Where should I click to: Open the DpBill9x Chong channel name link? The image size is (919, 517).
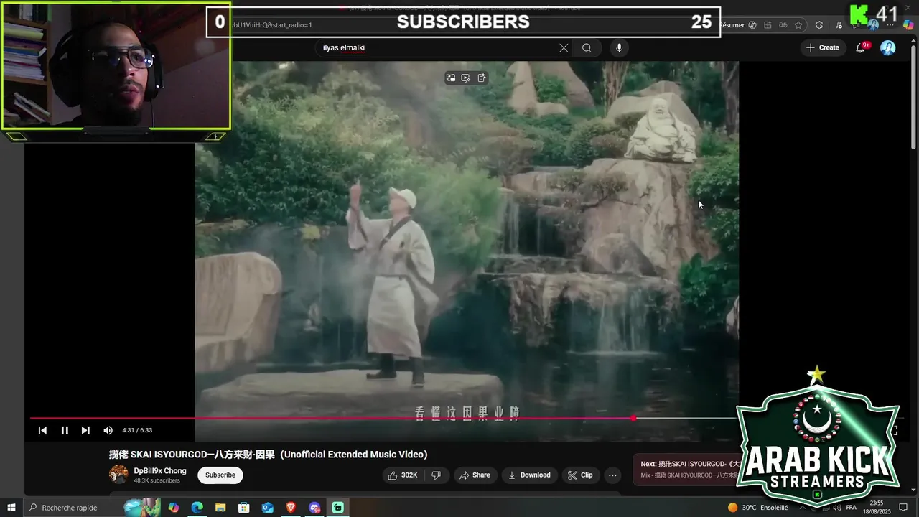pyautogui.click(x=160, y=471)
